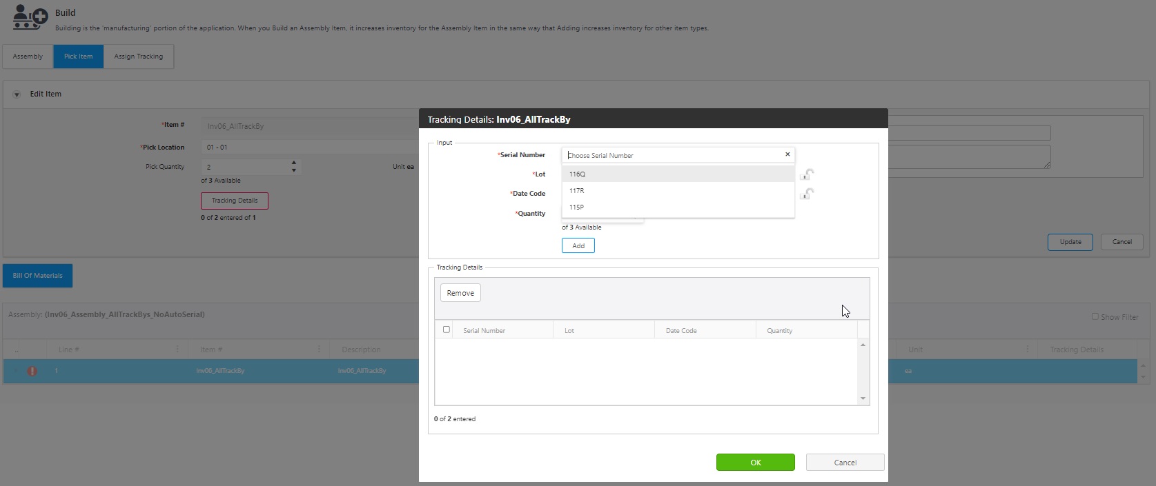
Task: Collapse the Edit Item section
Action: tap(17, 94)
